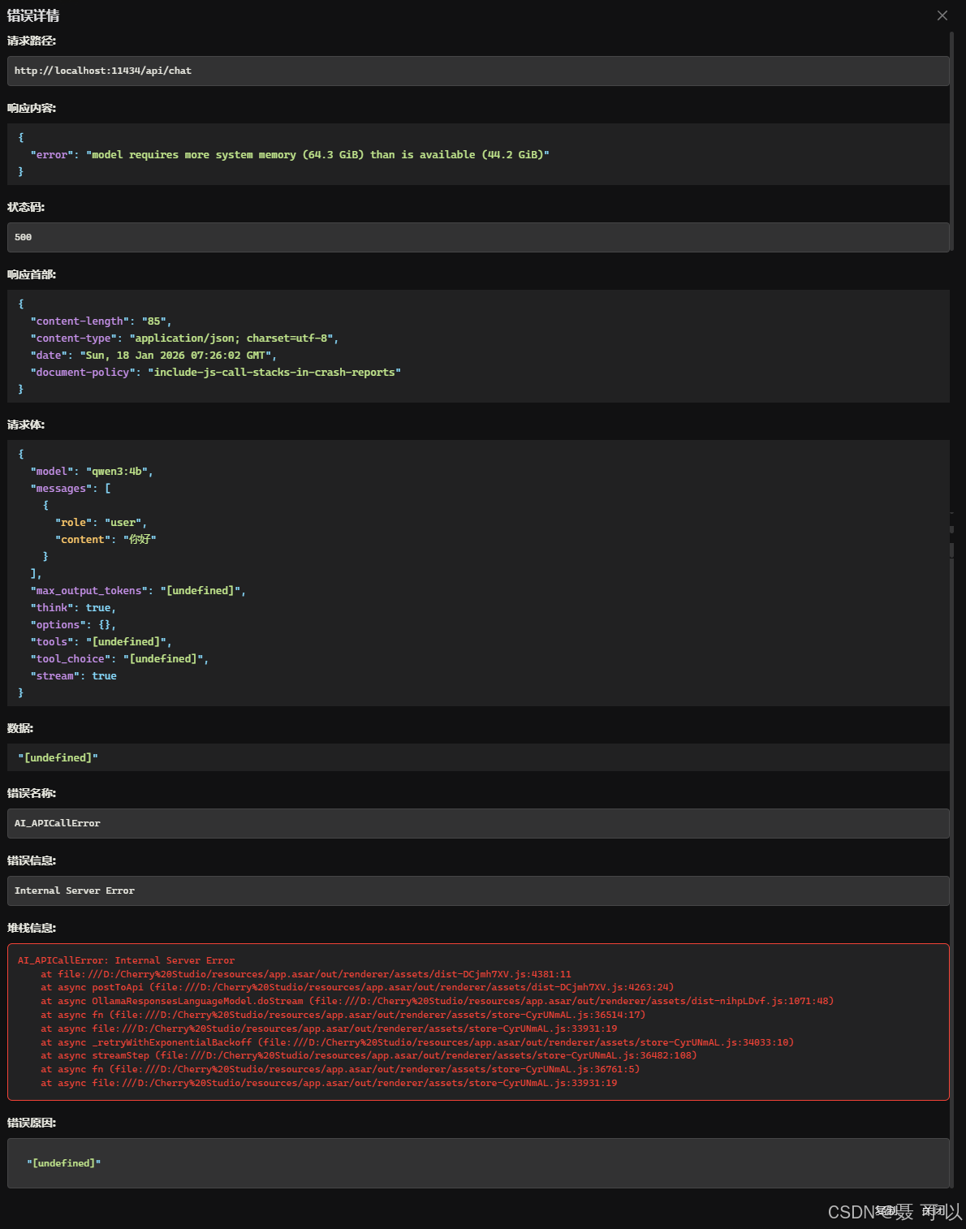Close the 错误详情 dialog with X
This screenshot has height=1229, width=966.
[942, 15]
